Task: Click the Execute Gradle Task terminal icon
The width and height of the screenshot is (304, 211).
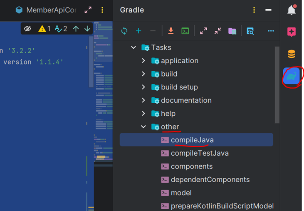Action: [185, 31]
